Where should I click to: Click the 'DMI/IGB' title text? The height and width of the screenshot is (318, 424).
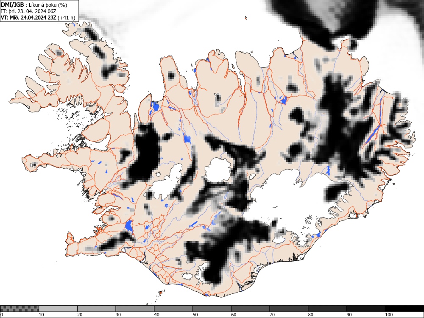click(12, 5)
